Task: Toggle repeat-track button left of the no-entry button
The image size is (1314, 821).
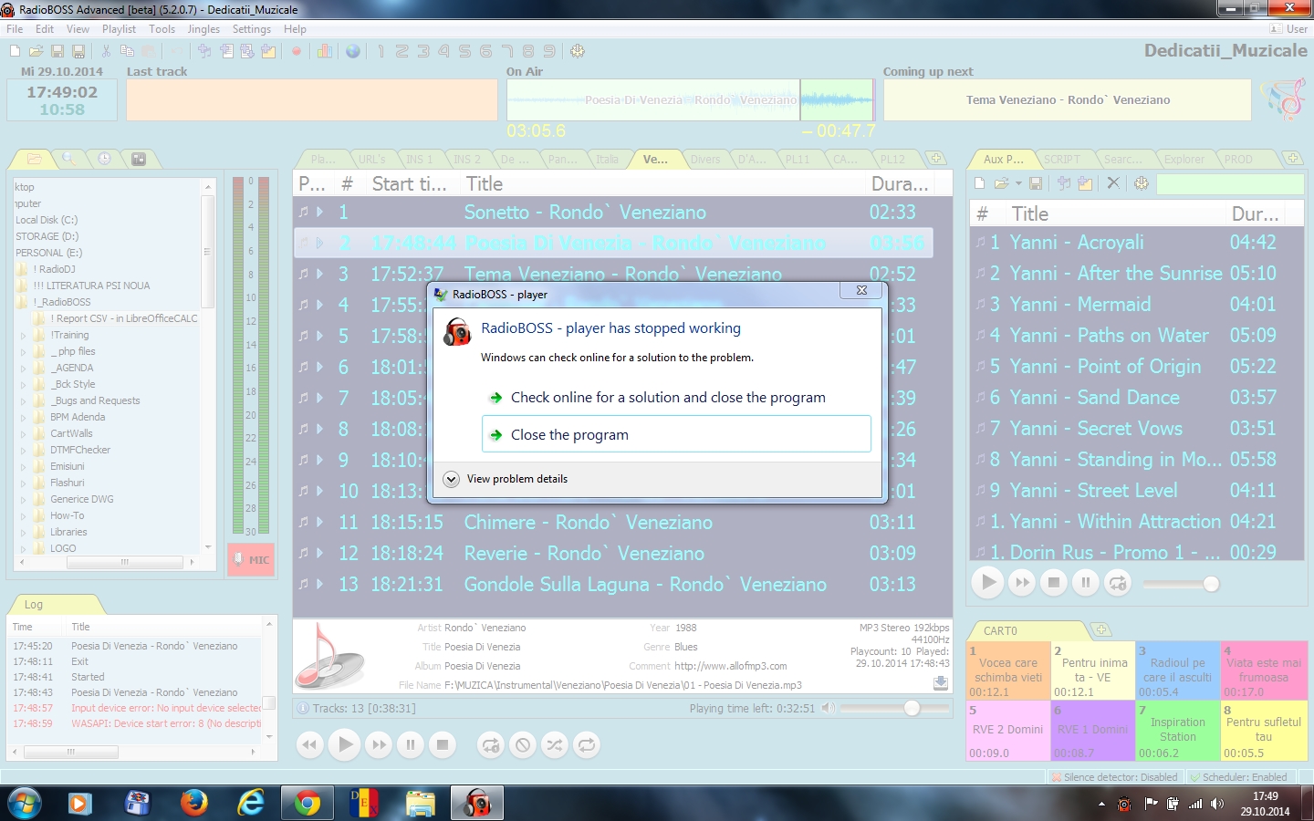Action: [x=491, y=744]
